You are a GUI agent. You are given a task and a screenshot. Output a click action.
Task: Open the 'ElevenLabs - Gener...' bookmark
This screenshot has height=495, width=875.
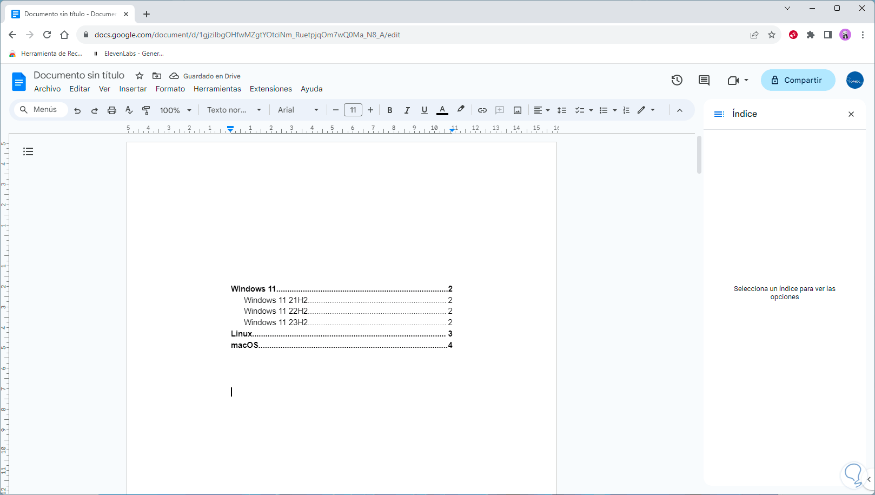coord(129,54)
